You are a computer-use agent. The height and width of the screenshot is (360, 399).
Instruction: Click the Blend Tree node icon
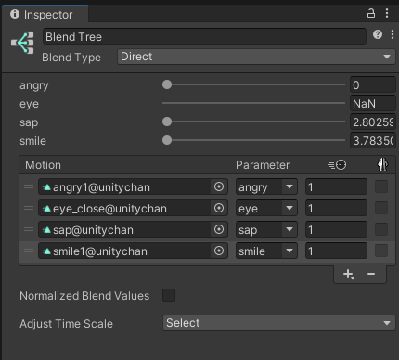coord(22,43)
